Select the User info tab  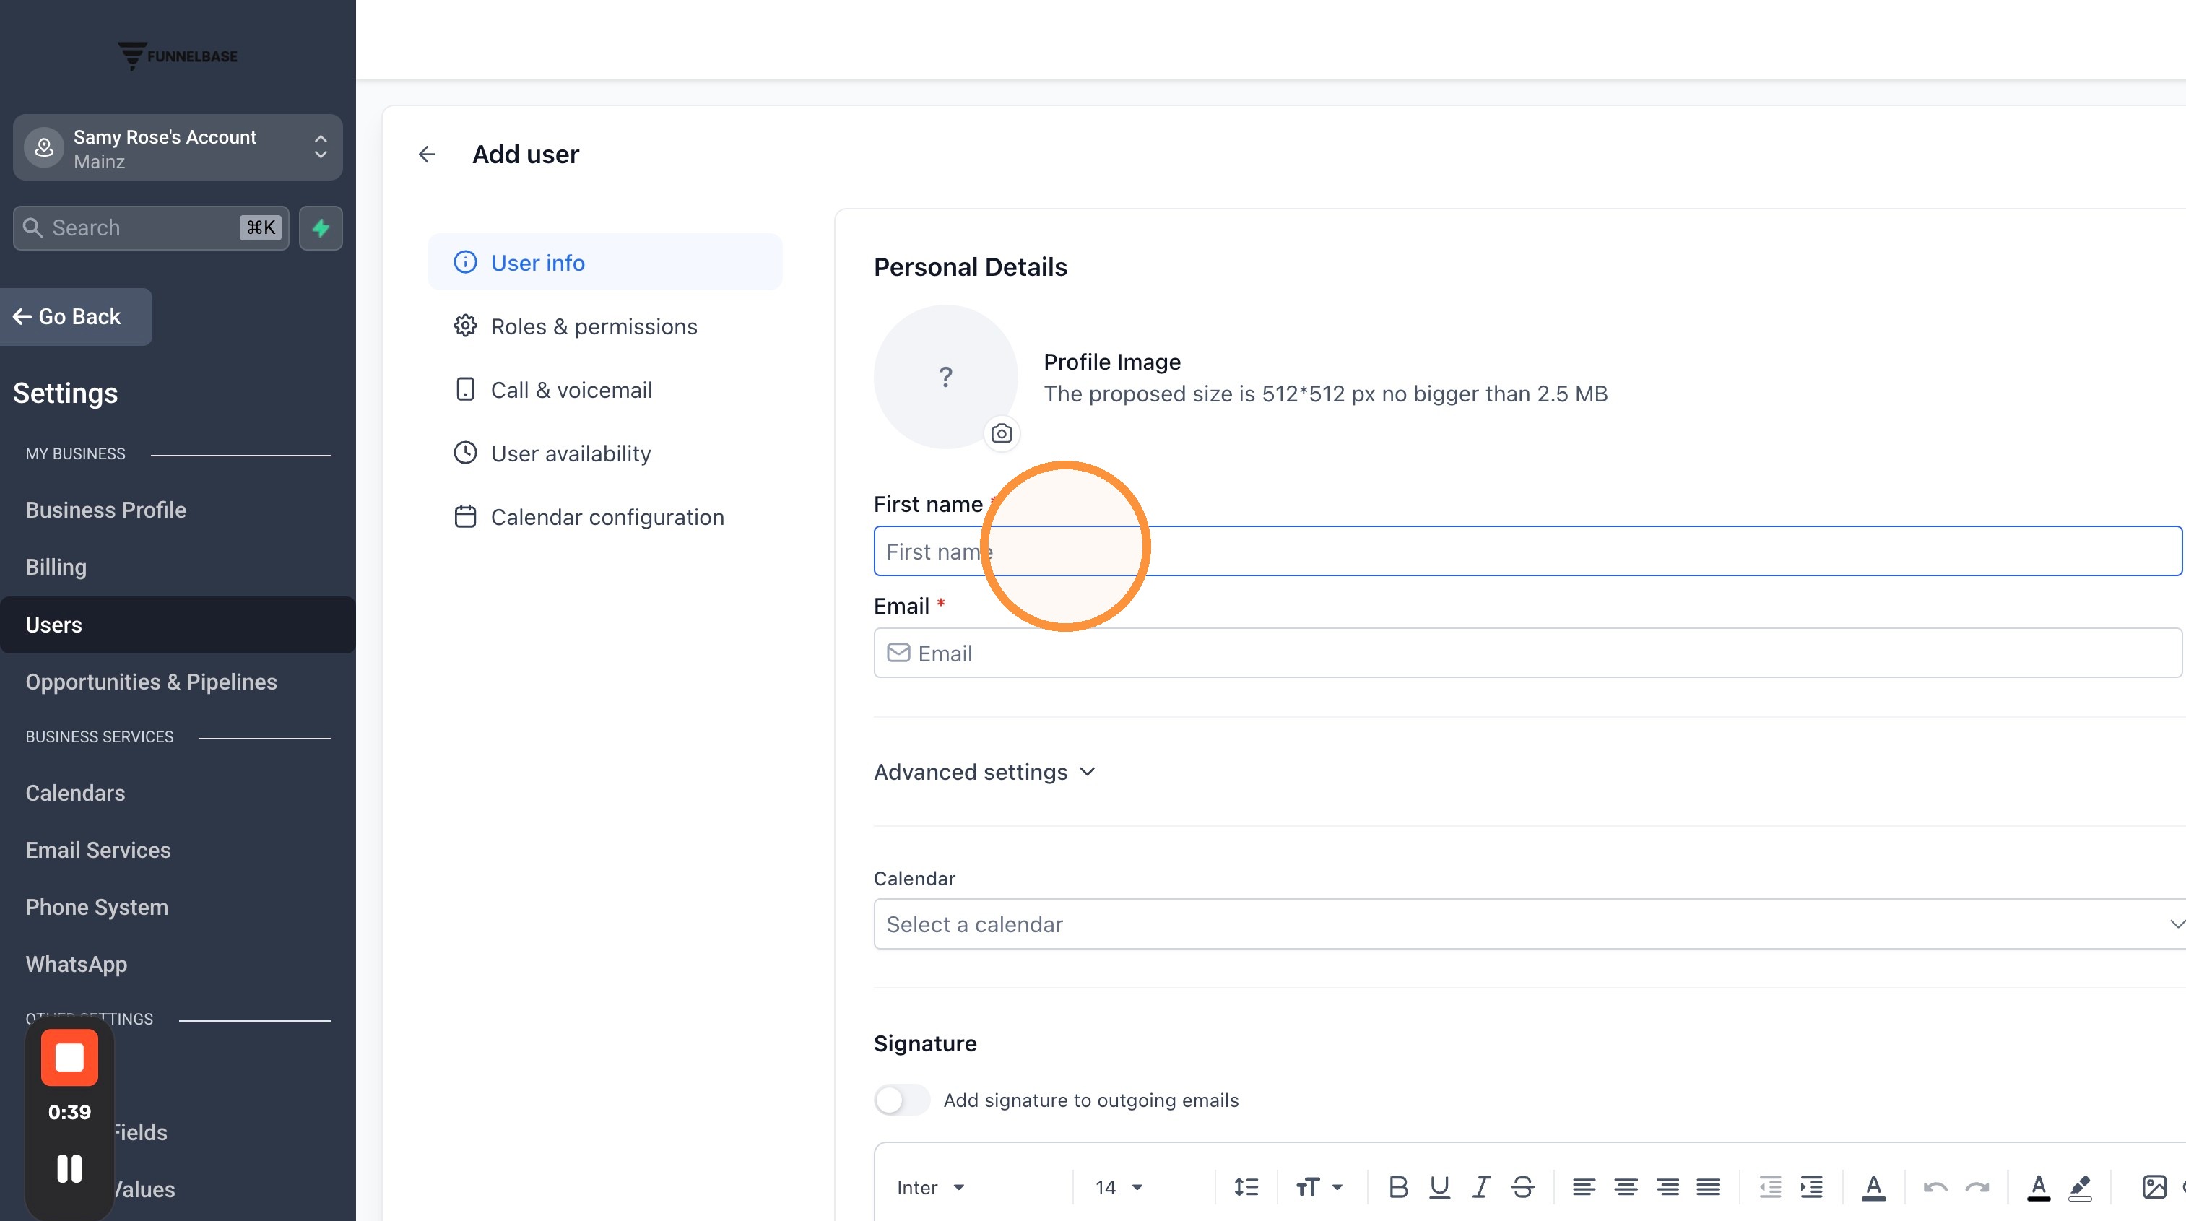point(604,262)
